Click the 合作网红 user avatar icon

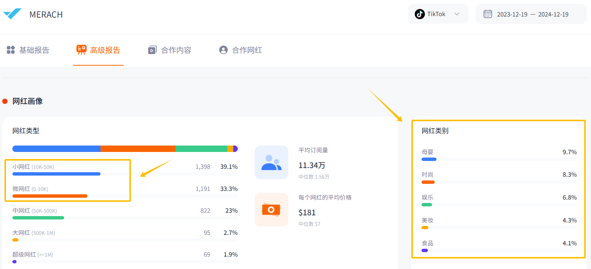(223, 50)
